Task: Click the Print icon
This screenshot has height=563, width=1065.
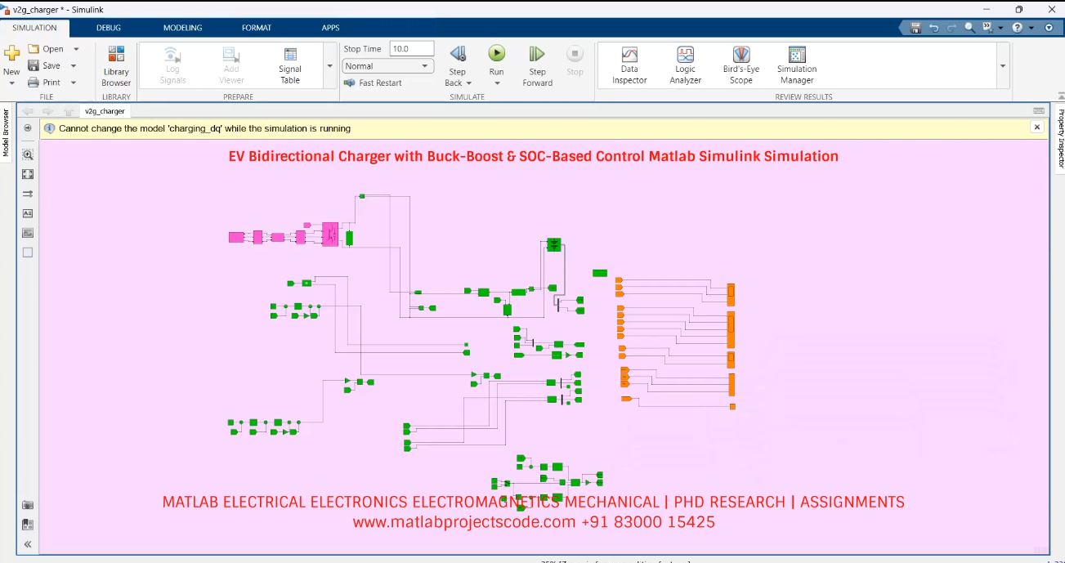Action: point(34,83)
